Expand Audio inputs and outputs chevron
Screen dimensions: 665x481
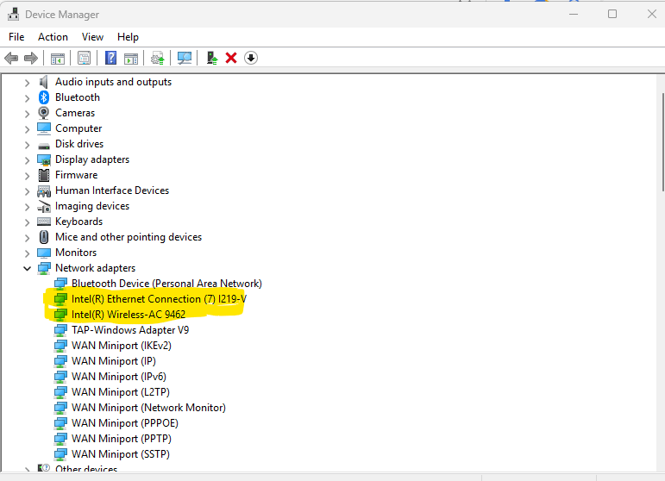(x=27, y=83)
